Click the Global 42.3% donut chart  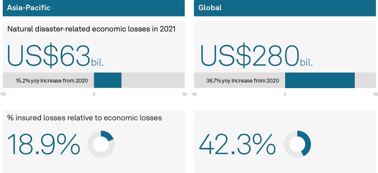(297, 144)
